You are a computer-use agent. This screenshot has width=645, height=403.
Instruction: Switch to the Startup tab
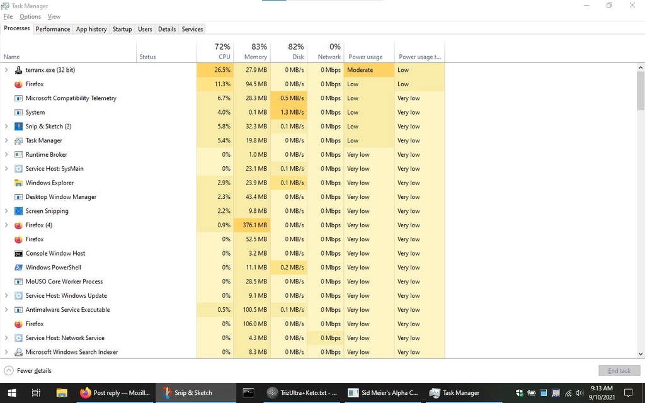tap(122, 29)
